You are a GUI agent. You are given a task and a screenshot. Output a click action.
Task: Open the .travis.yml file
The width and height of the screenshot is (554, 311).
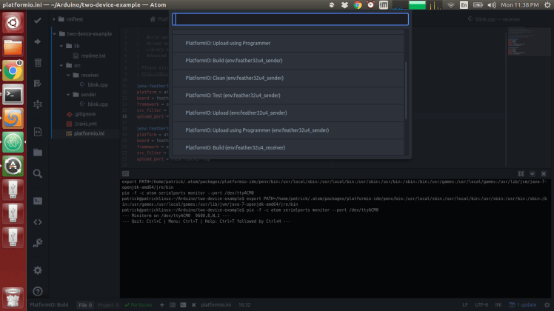[x=85, y=124]
